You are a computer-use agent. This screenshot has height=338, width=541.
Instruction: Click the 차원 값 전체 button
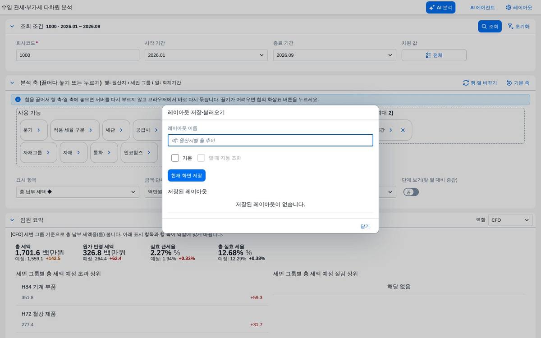(434, 55)
